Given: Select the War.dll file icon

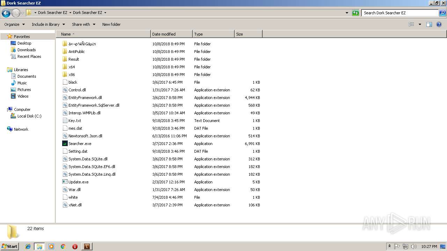Looking at the screenshot, I should click(65, 190).
